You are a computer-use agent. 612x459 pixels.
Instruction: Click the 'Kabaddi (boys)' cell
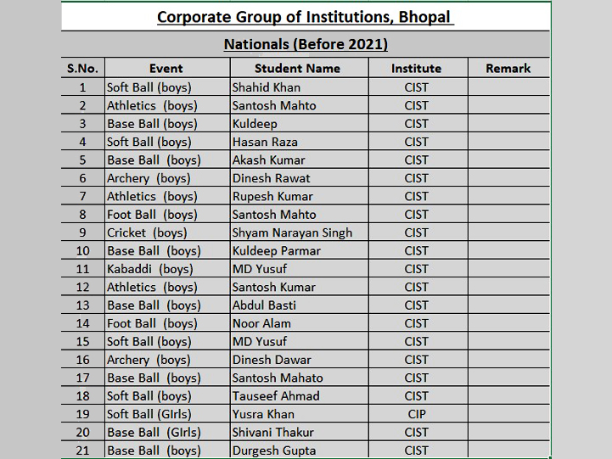(167, 269)
